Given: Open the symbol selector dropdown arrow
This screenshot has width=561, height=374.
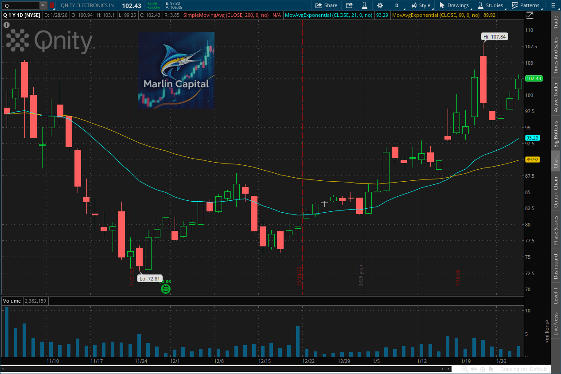Looking at the screenshot, I should 43,5.
